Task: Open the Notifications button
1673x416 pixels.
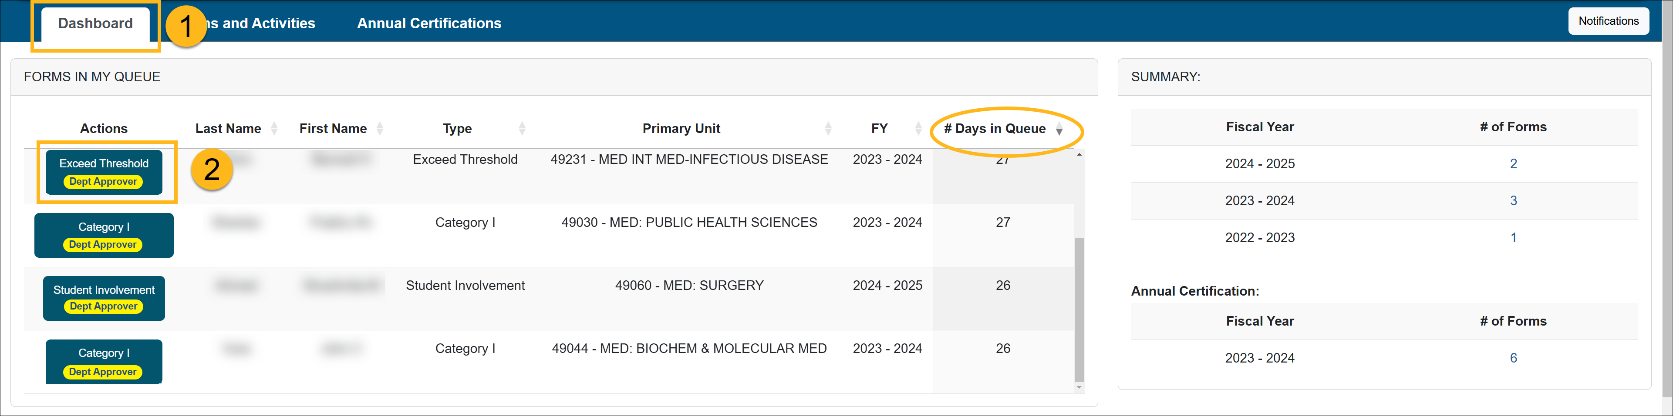Action: click(x=1608, y=21)
